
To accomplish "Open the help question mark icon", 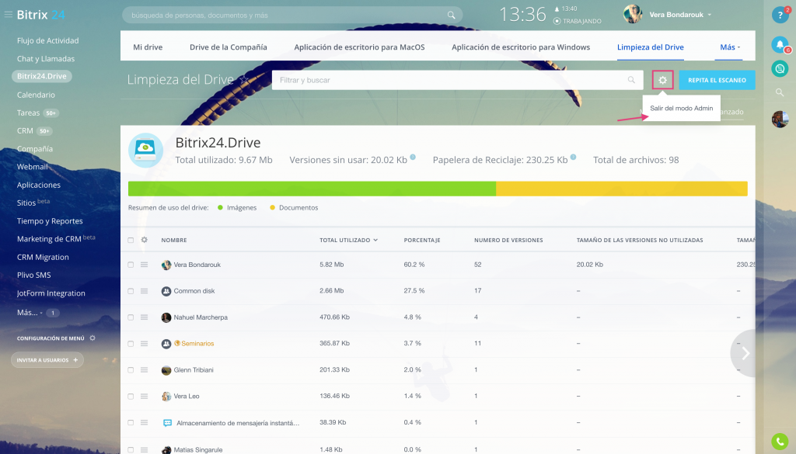I will [x=780, y=16].
